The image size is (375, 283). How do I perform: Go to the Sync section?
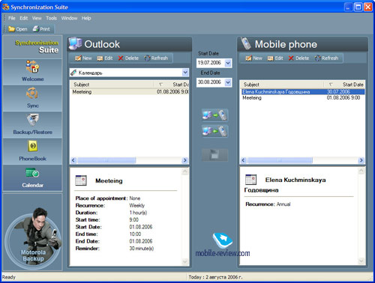tap(32, 98)
